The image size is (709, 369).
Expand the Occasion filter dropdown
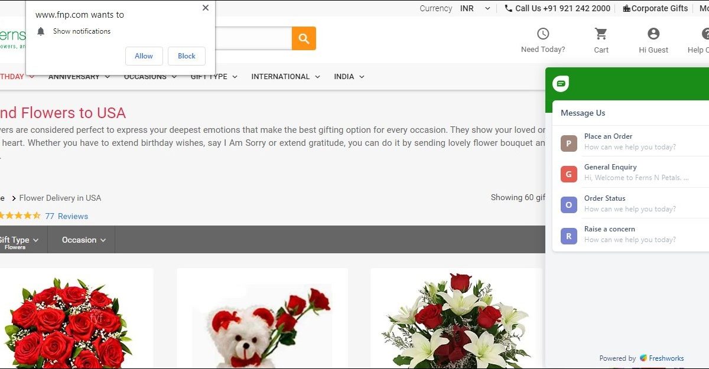tap(83, 240)
